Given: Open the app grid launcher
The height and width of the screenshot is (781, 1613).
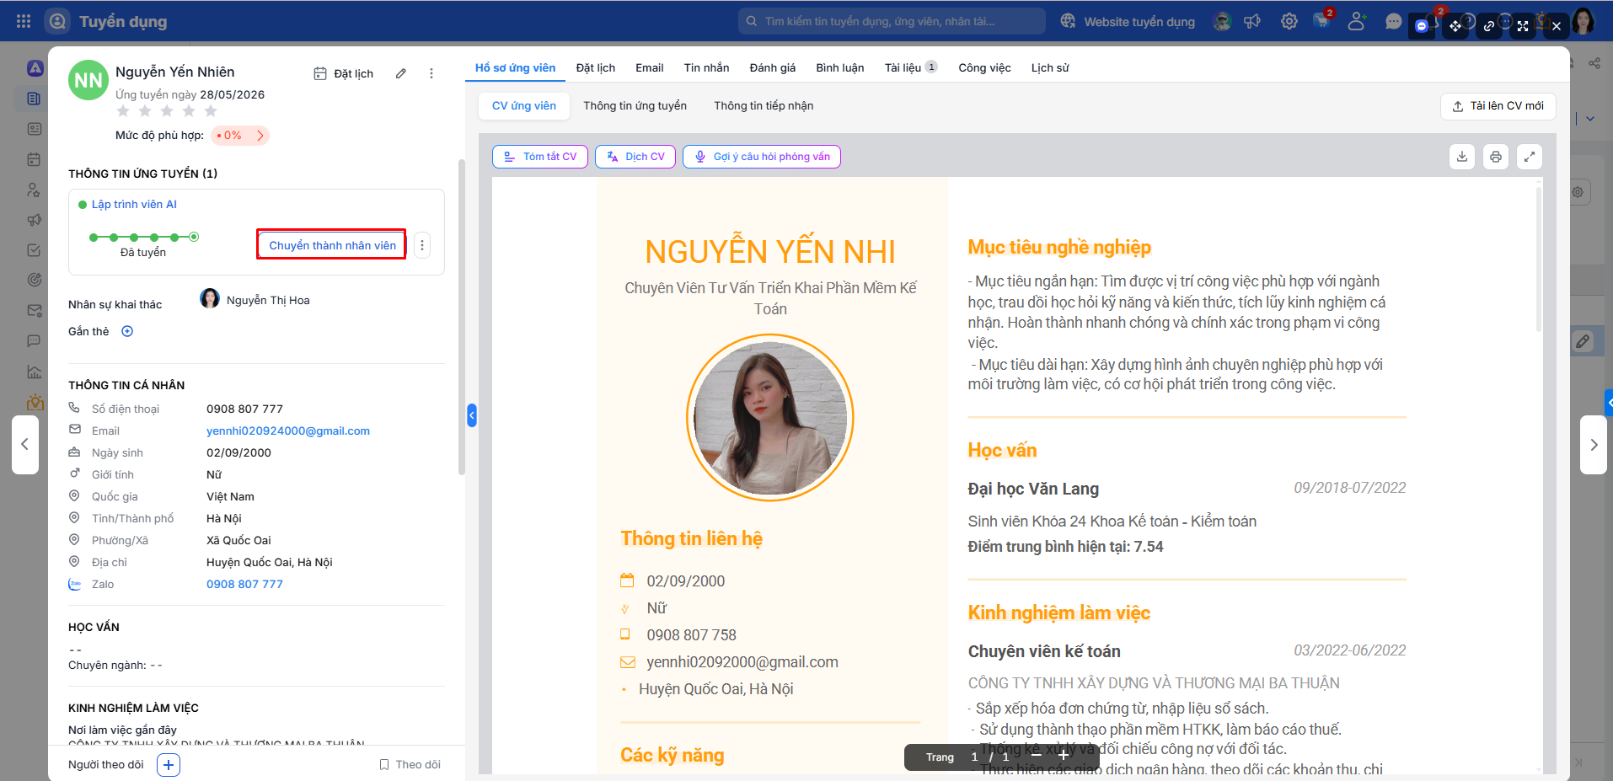Looking at the screenshot, I should [24, 21].
